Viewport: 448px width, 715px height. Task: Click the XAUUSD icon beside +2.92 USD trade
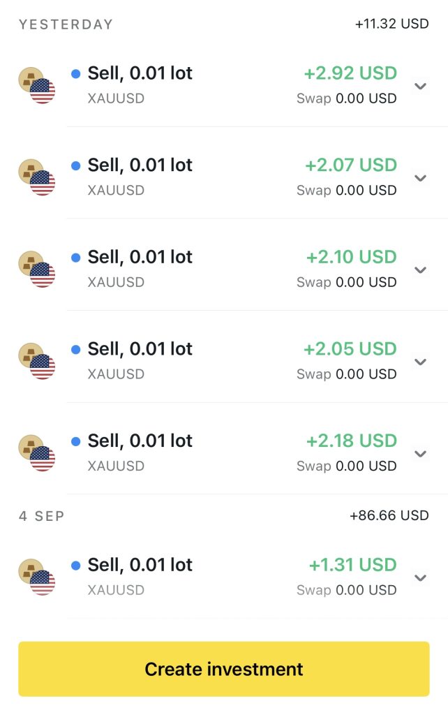click(x=36, y=85)
